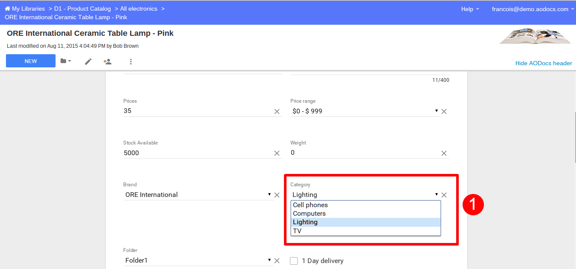Clear the Prices field with its X
The height and width of the screenshot is (269, 576).
(277, 111)
